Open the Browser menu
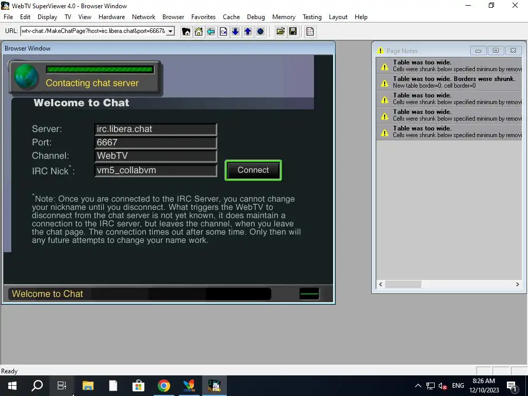528x396 pixels. click(x=173, y=17)
